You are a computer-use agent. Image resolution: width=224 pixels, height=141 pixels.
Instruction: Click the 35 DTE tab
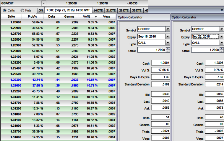[x=137, y=10]
